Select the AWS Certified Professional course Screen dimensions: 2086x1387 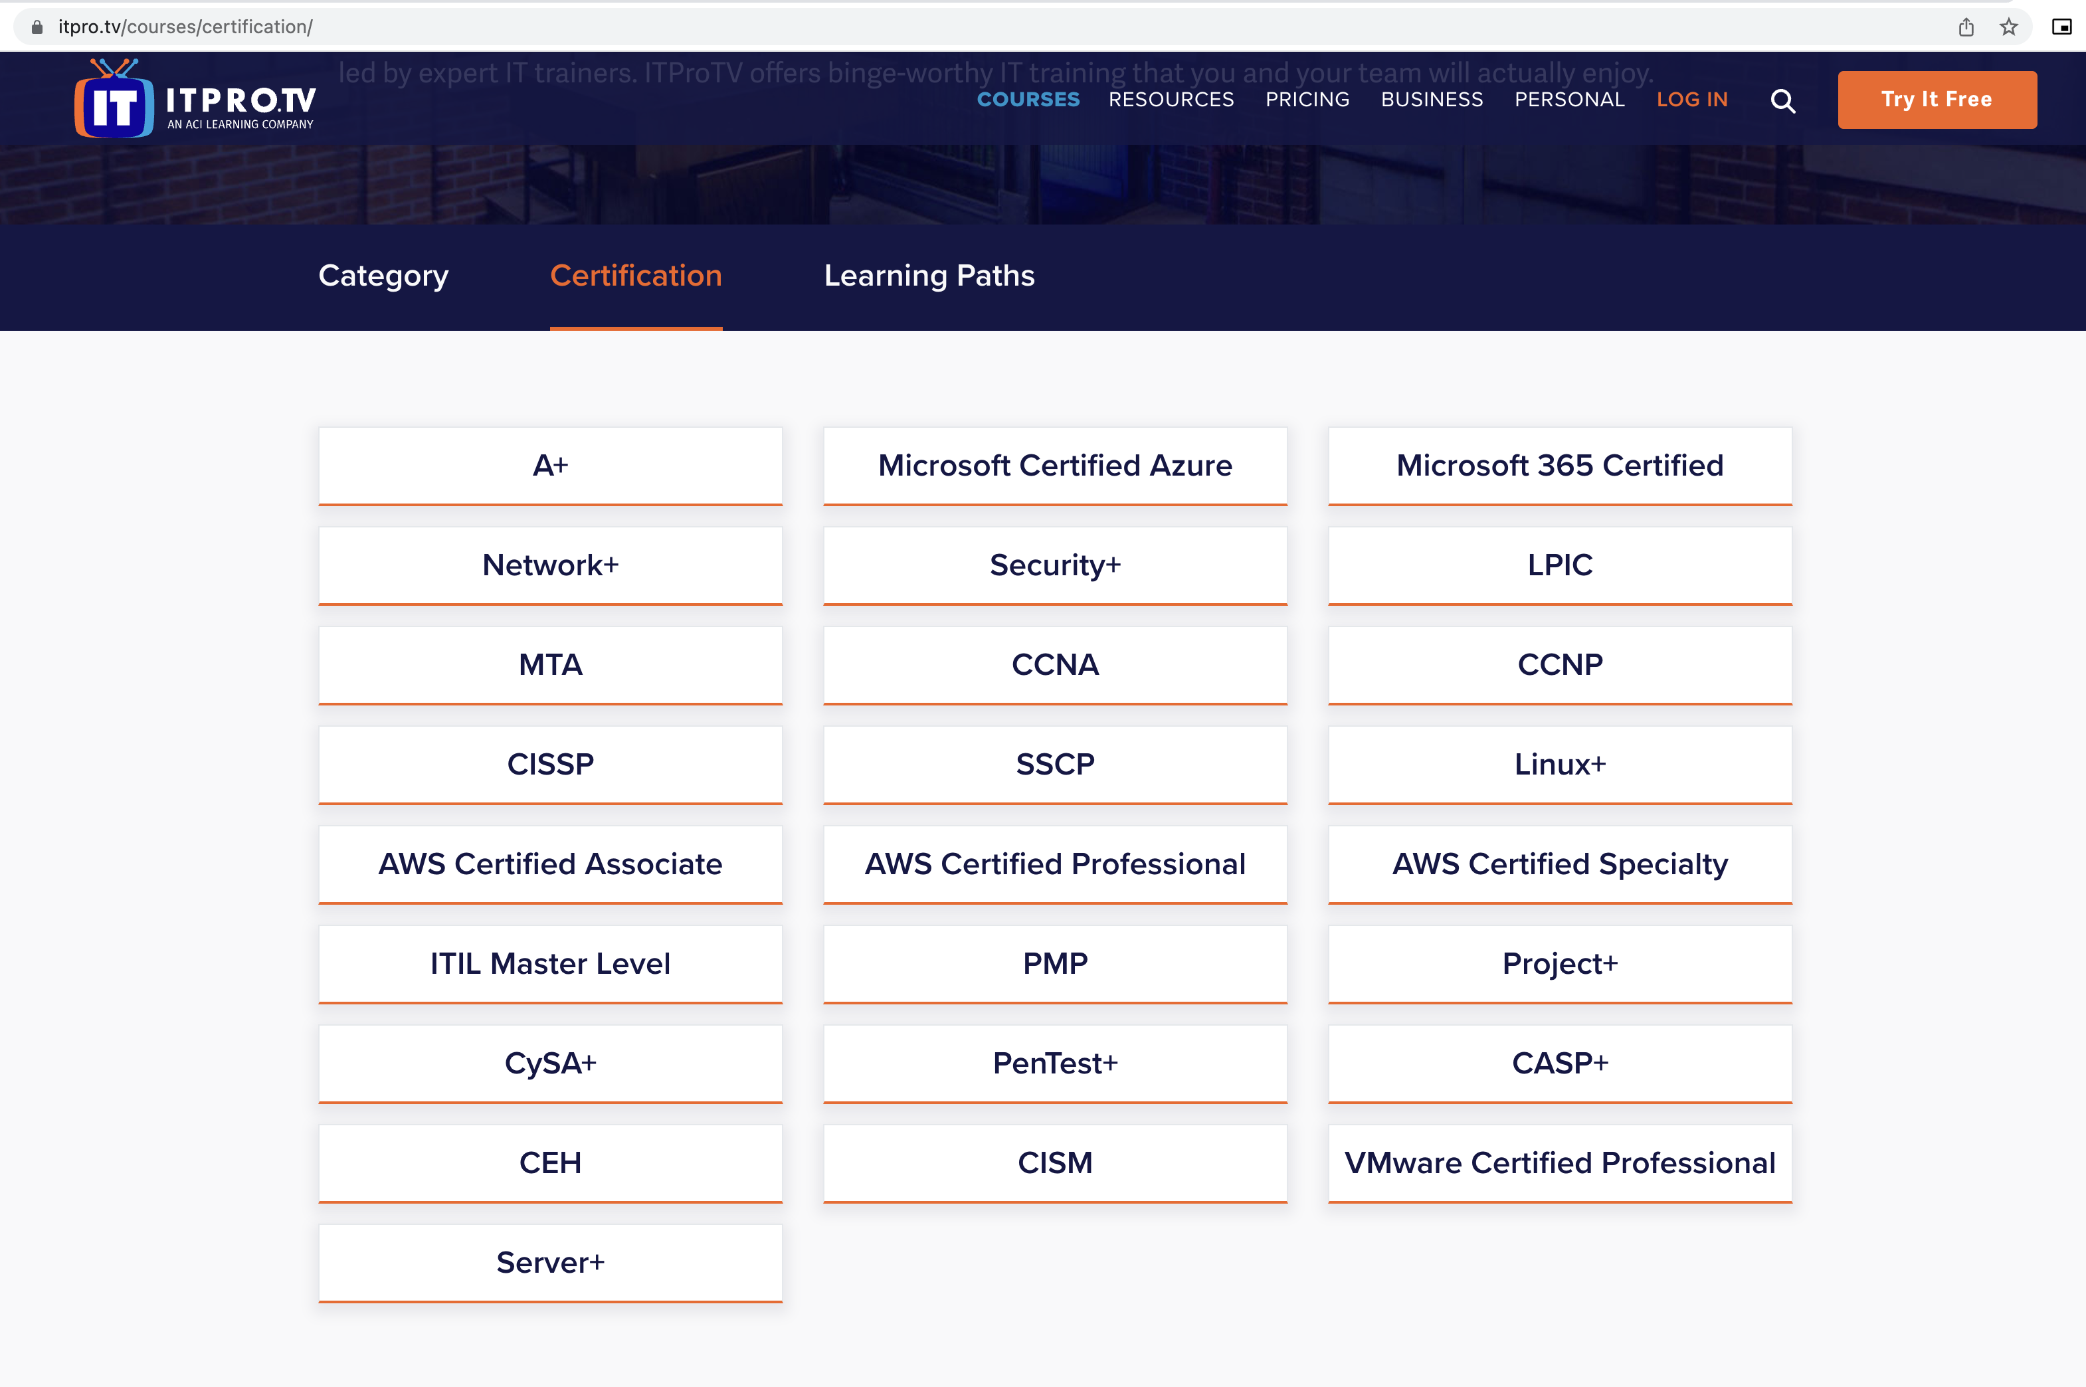[x=1054, y=862]
